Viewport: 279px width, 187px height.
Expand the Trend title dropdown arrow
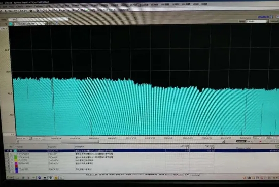pos(69,19)
